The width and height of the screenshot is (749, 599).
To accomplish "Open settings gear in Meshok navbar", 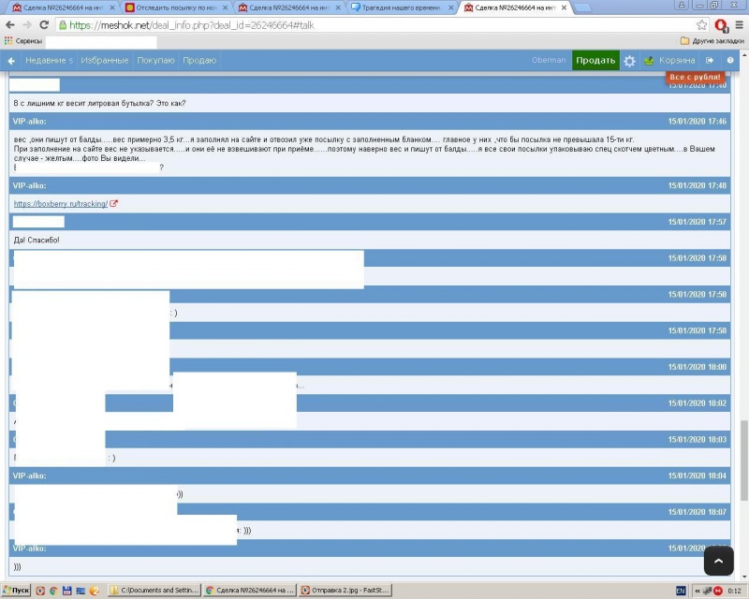I will [x=629, y=61].
